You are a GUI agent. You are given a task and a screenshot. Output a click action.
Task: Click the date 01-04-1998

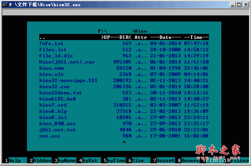[165, 68]
